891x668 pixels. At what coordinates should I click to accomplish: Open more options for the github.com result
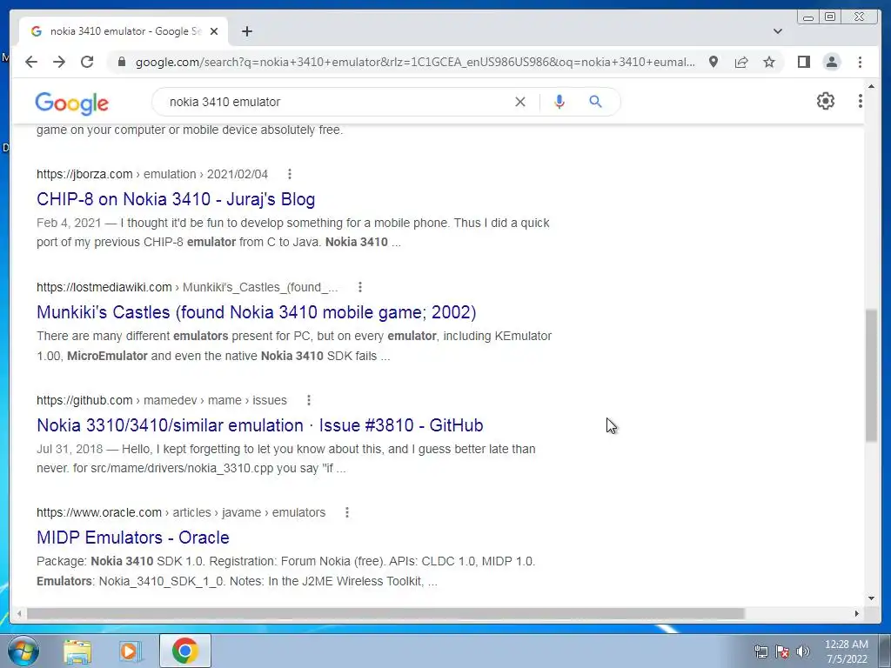(x=309, y=400)
